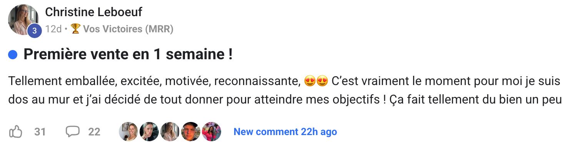Open the Vos Victoires (MRR) category

click(x=128, y=29)
